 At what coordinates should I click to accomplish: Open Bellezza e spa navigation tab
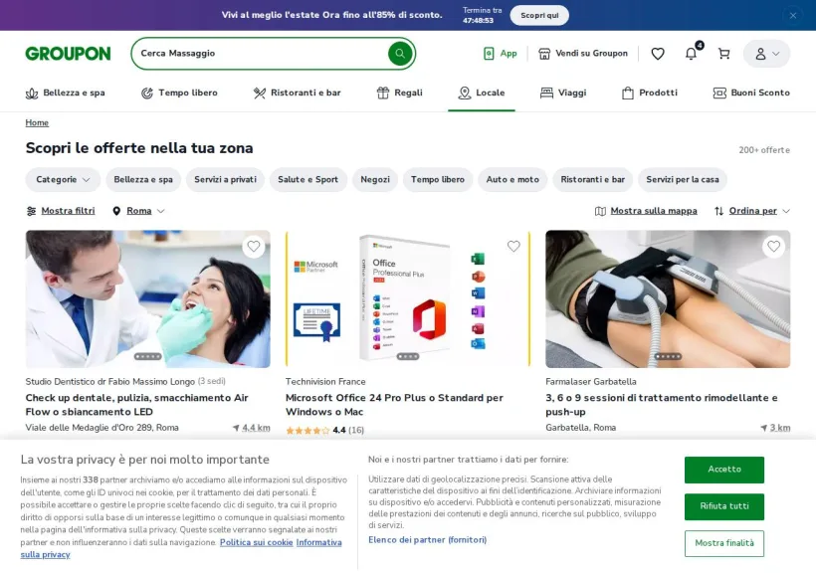(x=65, y=93)
